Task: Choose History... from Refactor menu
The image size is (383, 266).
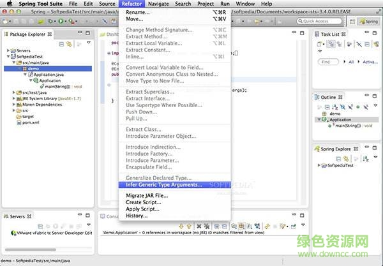Action: click(x=175, y=216)
